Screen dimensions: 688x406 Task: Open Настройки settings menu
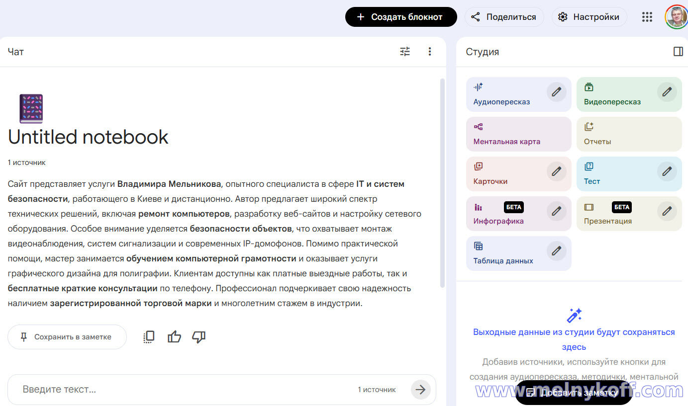coord(589,17)
